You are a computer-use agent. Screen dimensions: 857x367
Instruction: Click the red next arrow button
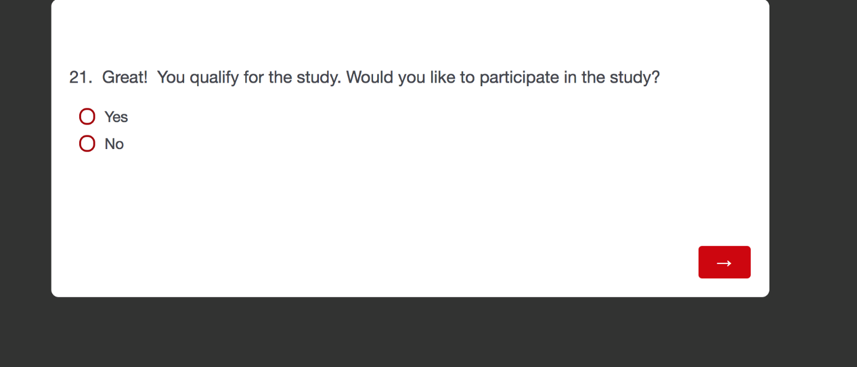click(724, 262)
